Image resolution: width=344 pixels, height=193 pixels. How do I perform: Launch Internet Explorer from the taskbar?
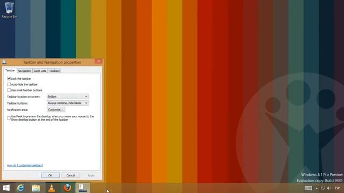tap(20, 188)
